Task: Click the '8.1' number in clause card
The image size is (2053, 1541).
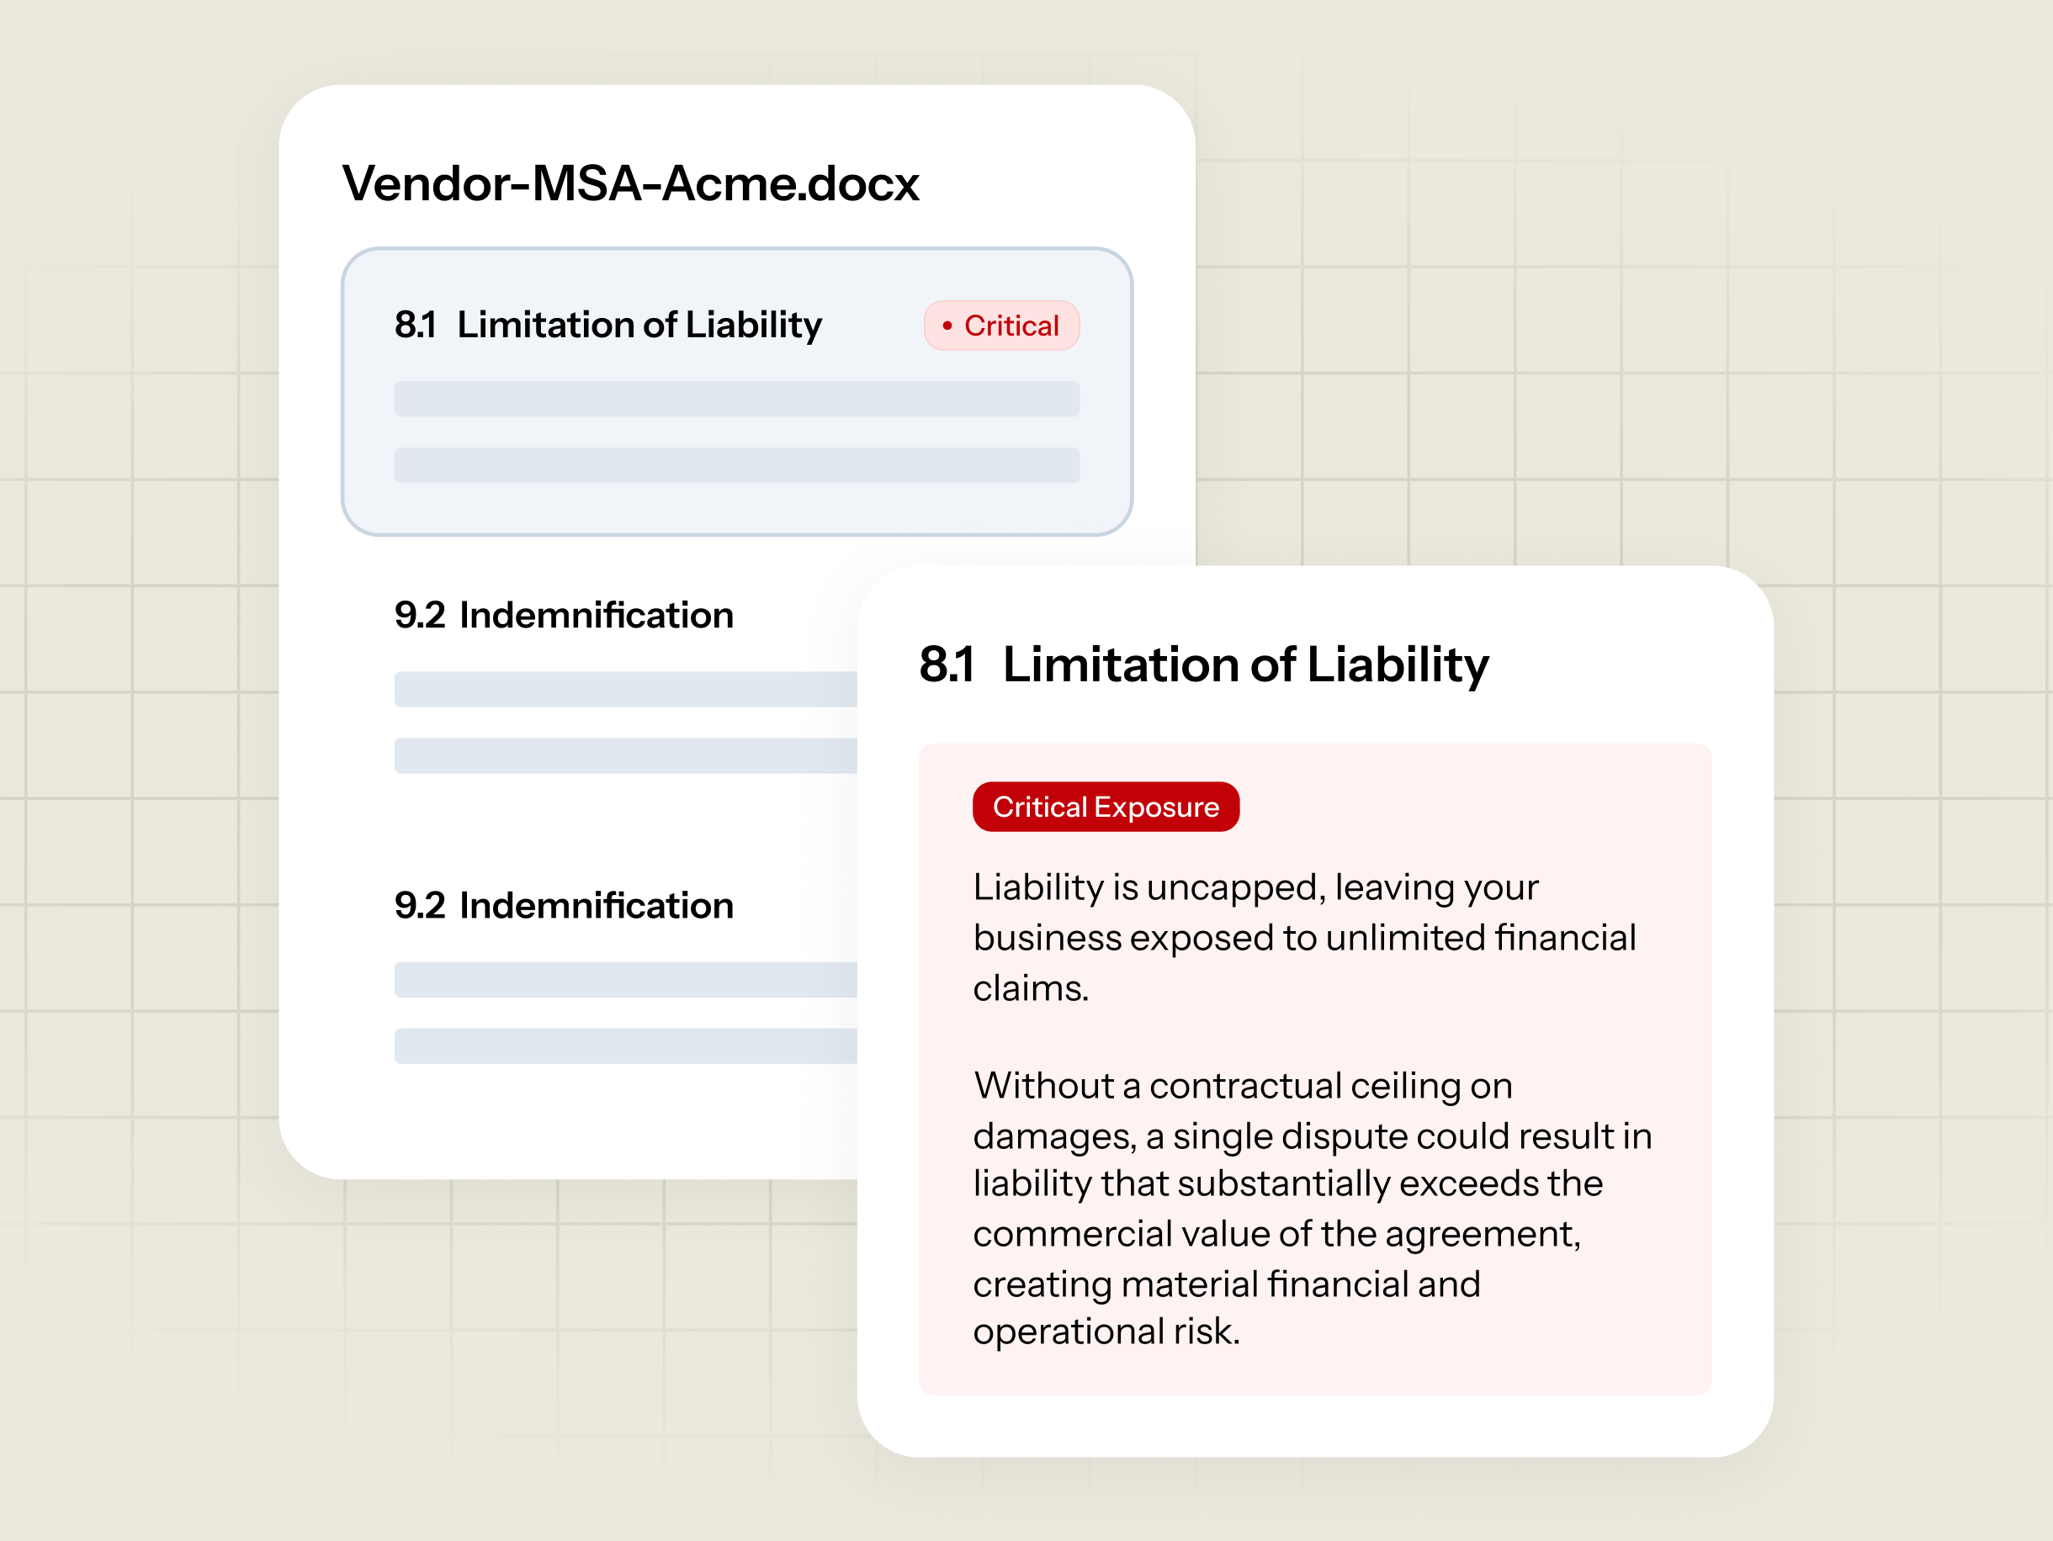Action: pos(415,325)
